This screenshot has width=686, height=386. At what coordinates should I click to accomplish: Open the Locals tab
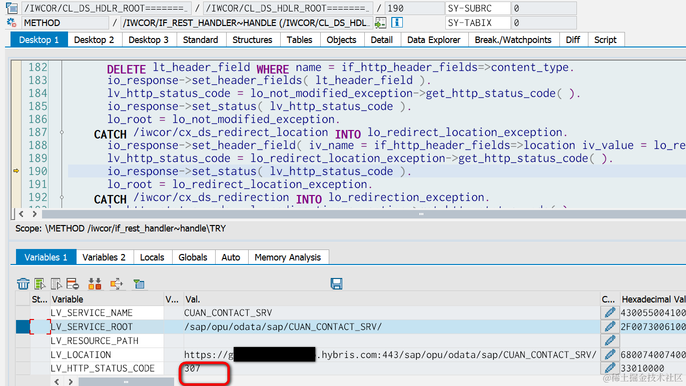[152, 257]
